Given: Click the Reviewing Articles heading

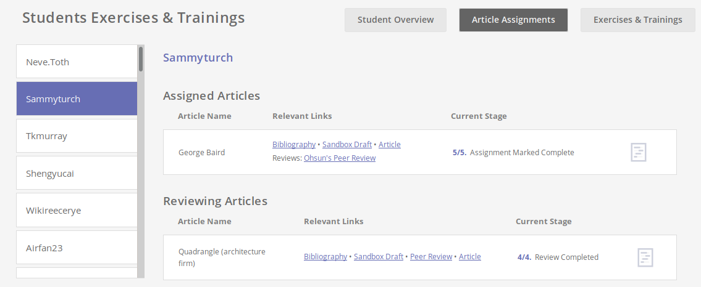Looking at the screenshot, I should click(x=215, y=201).
